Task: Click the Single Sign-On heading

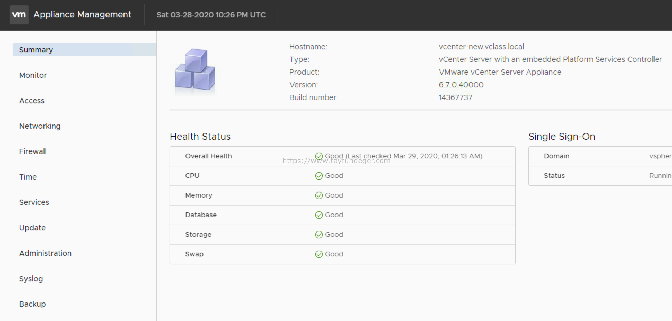Action: (562, 137)
